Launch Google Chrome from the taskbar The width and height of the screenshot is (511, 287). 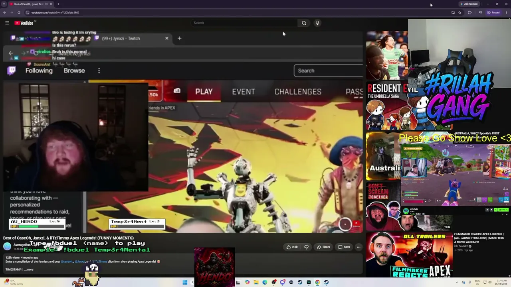tap(317, 283)
